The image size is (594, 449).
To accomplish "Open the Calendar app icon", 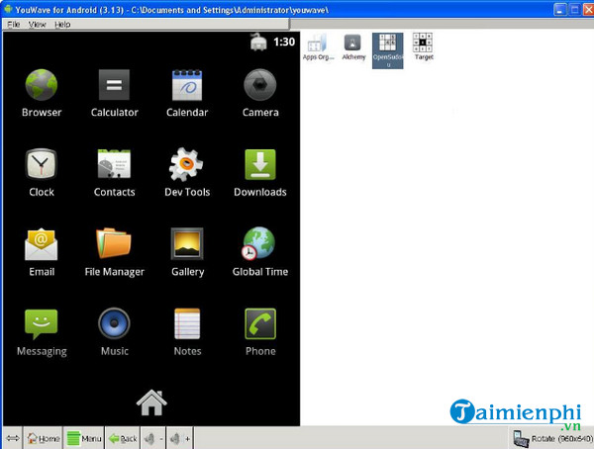I will (x=187, y=85).
